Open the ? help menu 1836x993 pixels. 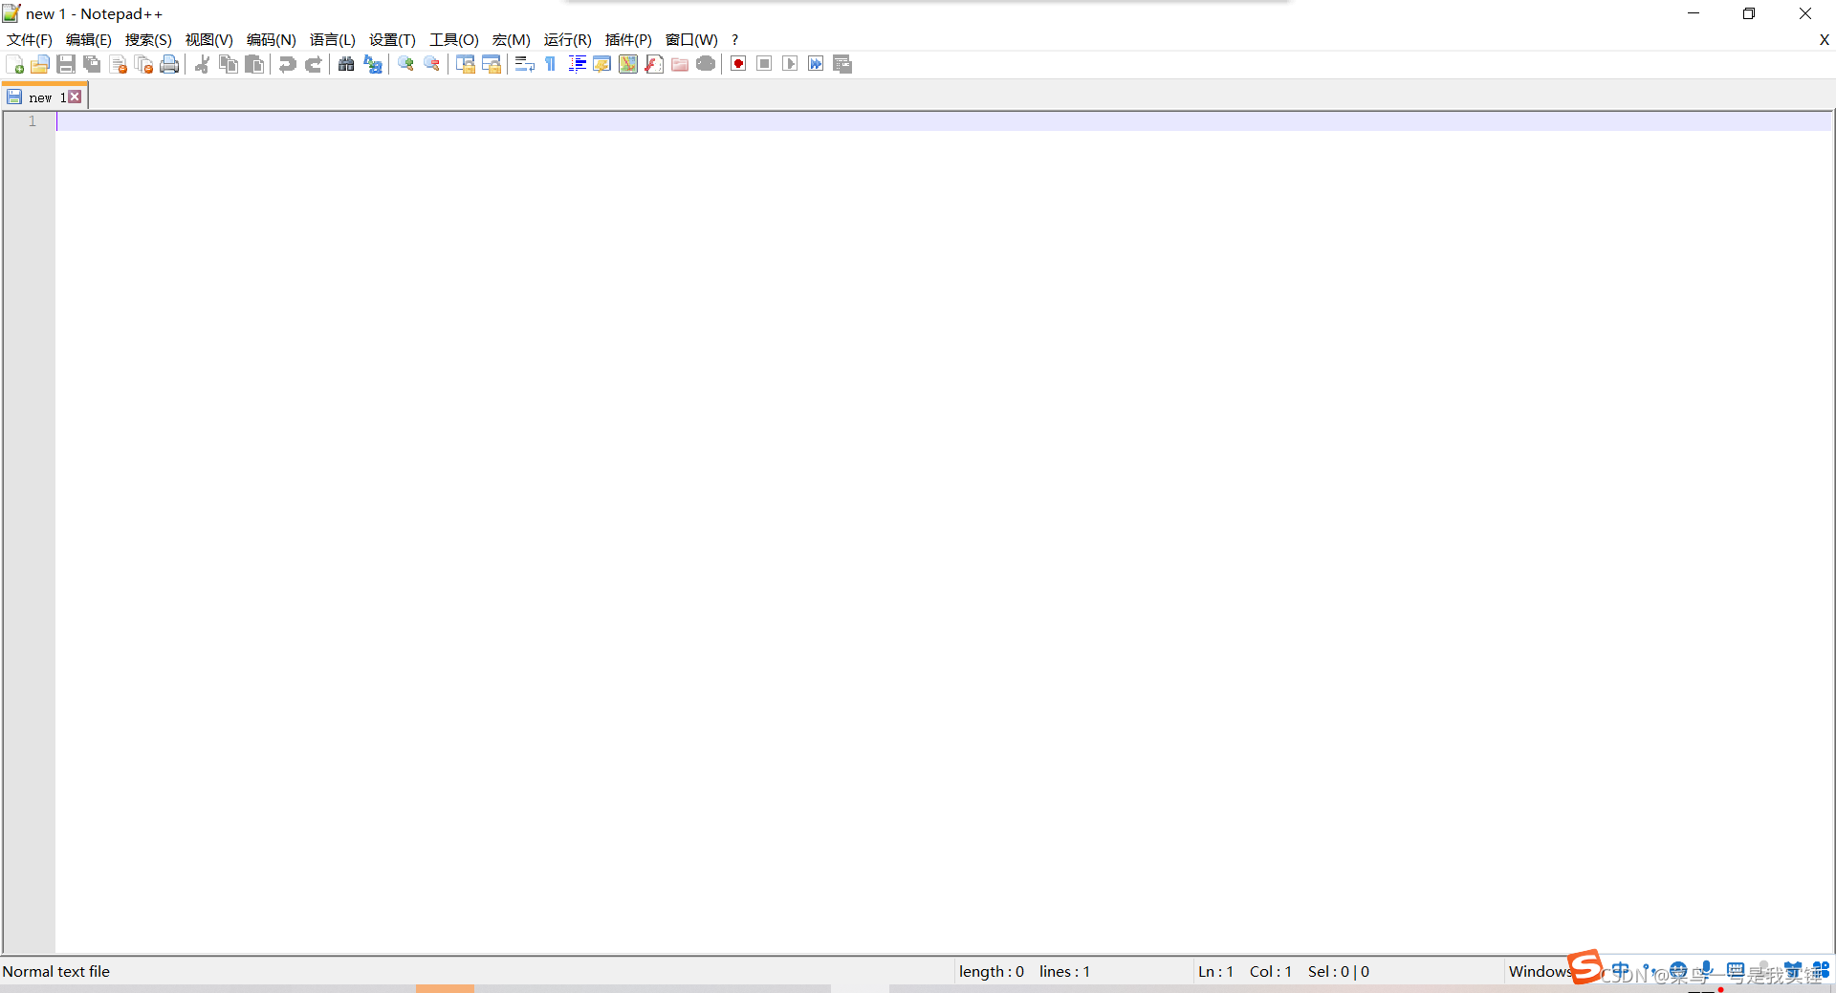click(734, 39)
